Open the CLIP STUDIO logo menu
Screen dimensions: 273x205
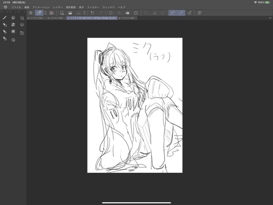5,7
